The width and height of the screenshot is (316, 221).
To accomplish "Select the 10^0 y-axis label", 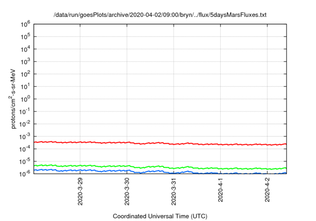I will click(25, 99).
